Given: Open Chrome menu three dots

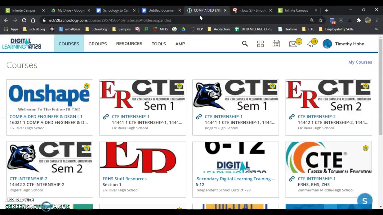Looking at the screenshot, I should click(377, 20).
